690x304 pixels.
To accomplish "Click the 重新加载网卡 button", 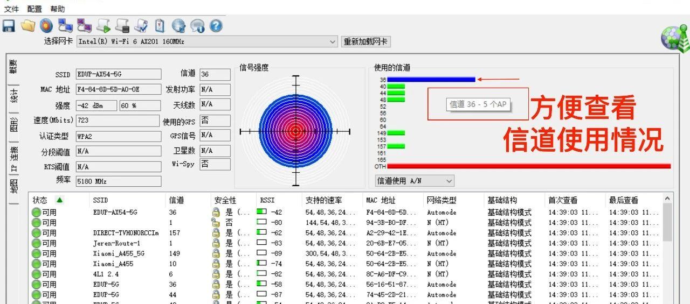I will (366, 41).
